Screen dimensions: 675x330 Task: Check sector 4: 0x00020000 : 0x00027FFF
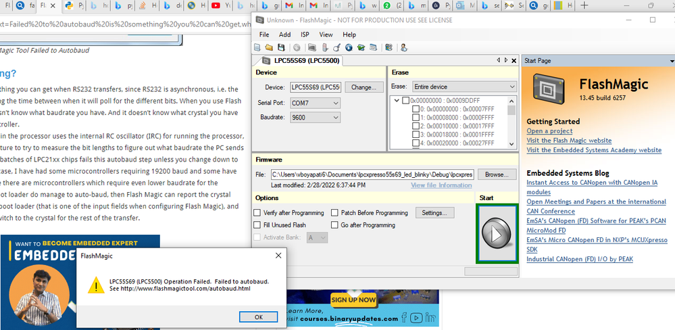(x=416, y=143)
